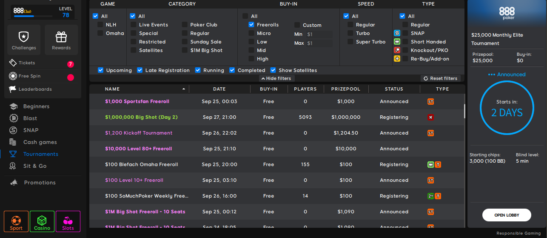Enable the Custom buy-in checkbox

pyautogui.click(x=297, y=25)
